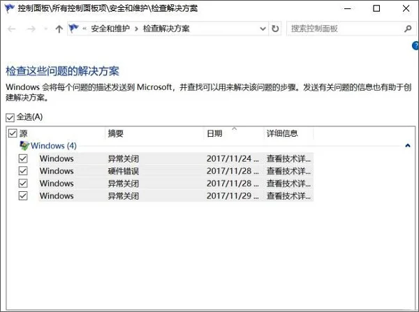Open the blue help icon

[x=416, y=45]
